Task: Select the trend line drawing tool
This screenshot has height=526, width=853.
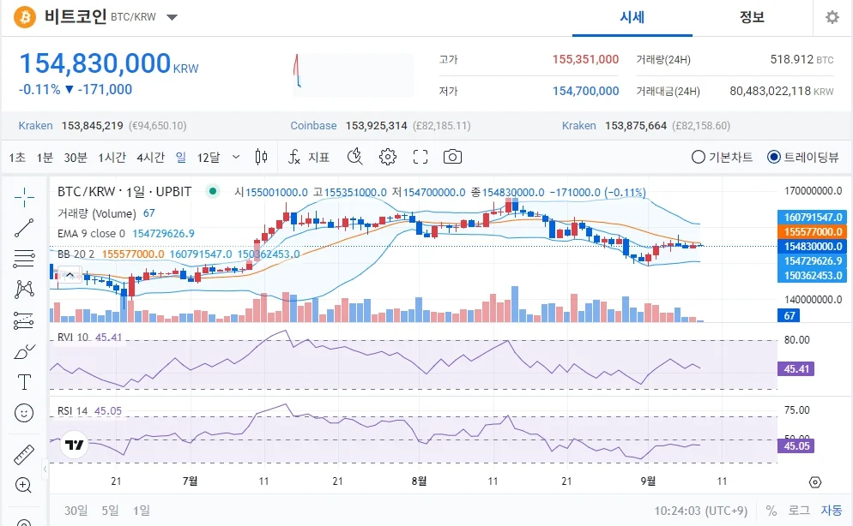Action: pyautogui.click(x=24, y=228)
